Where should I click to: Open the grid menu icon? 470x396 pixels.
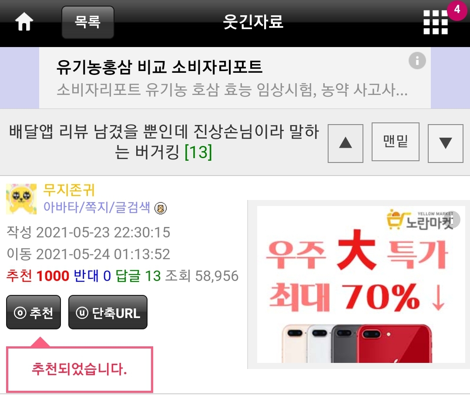[x=435, y=22]
